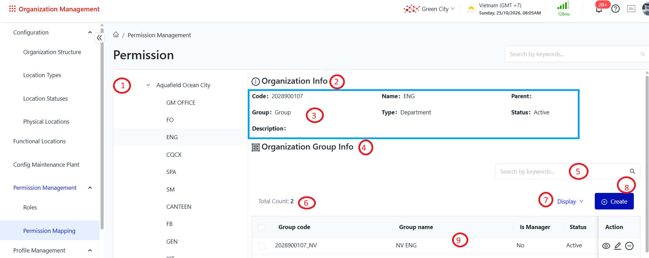Collapse the Aquafield Ocean City tree node

[148, 85]
